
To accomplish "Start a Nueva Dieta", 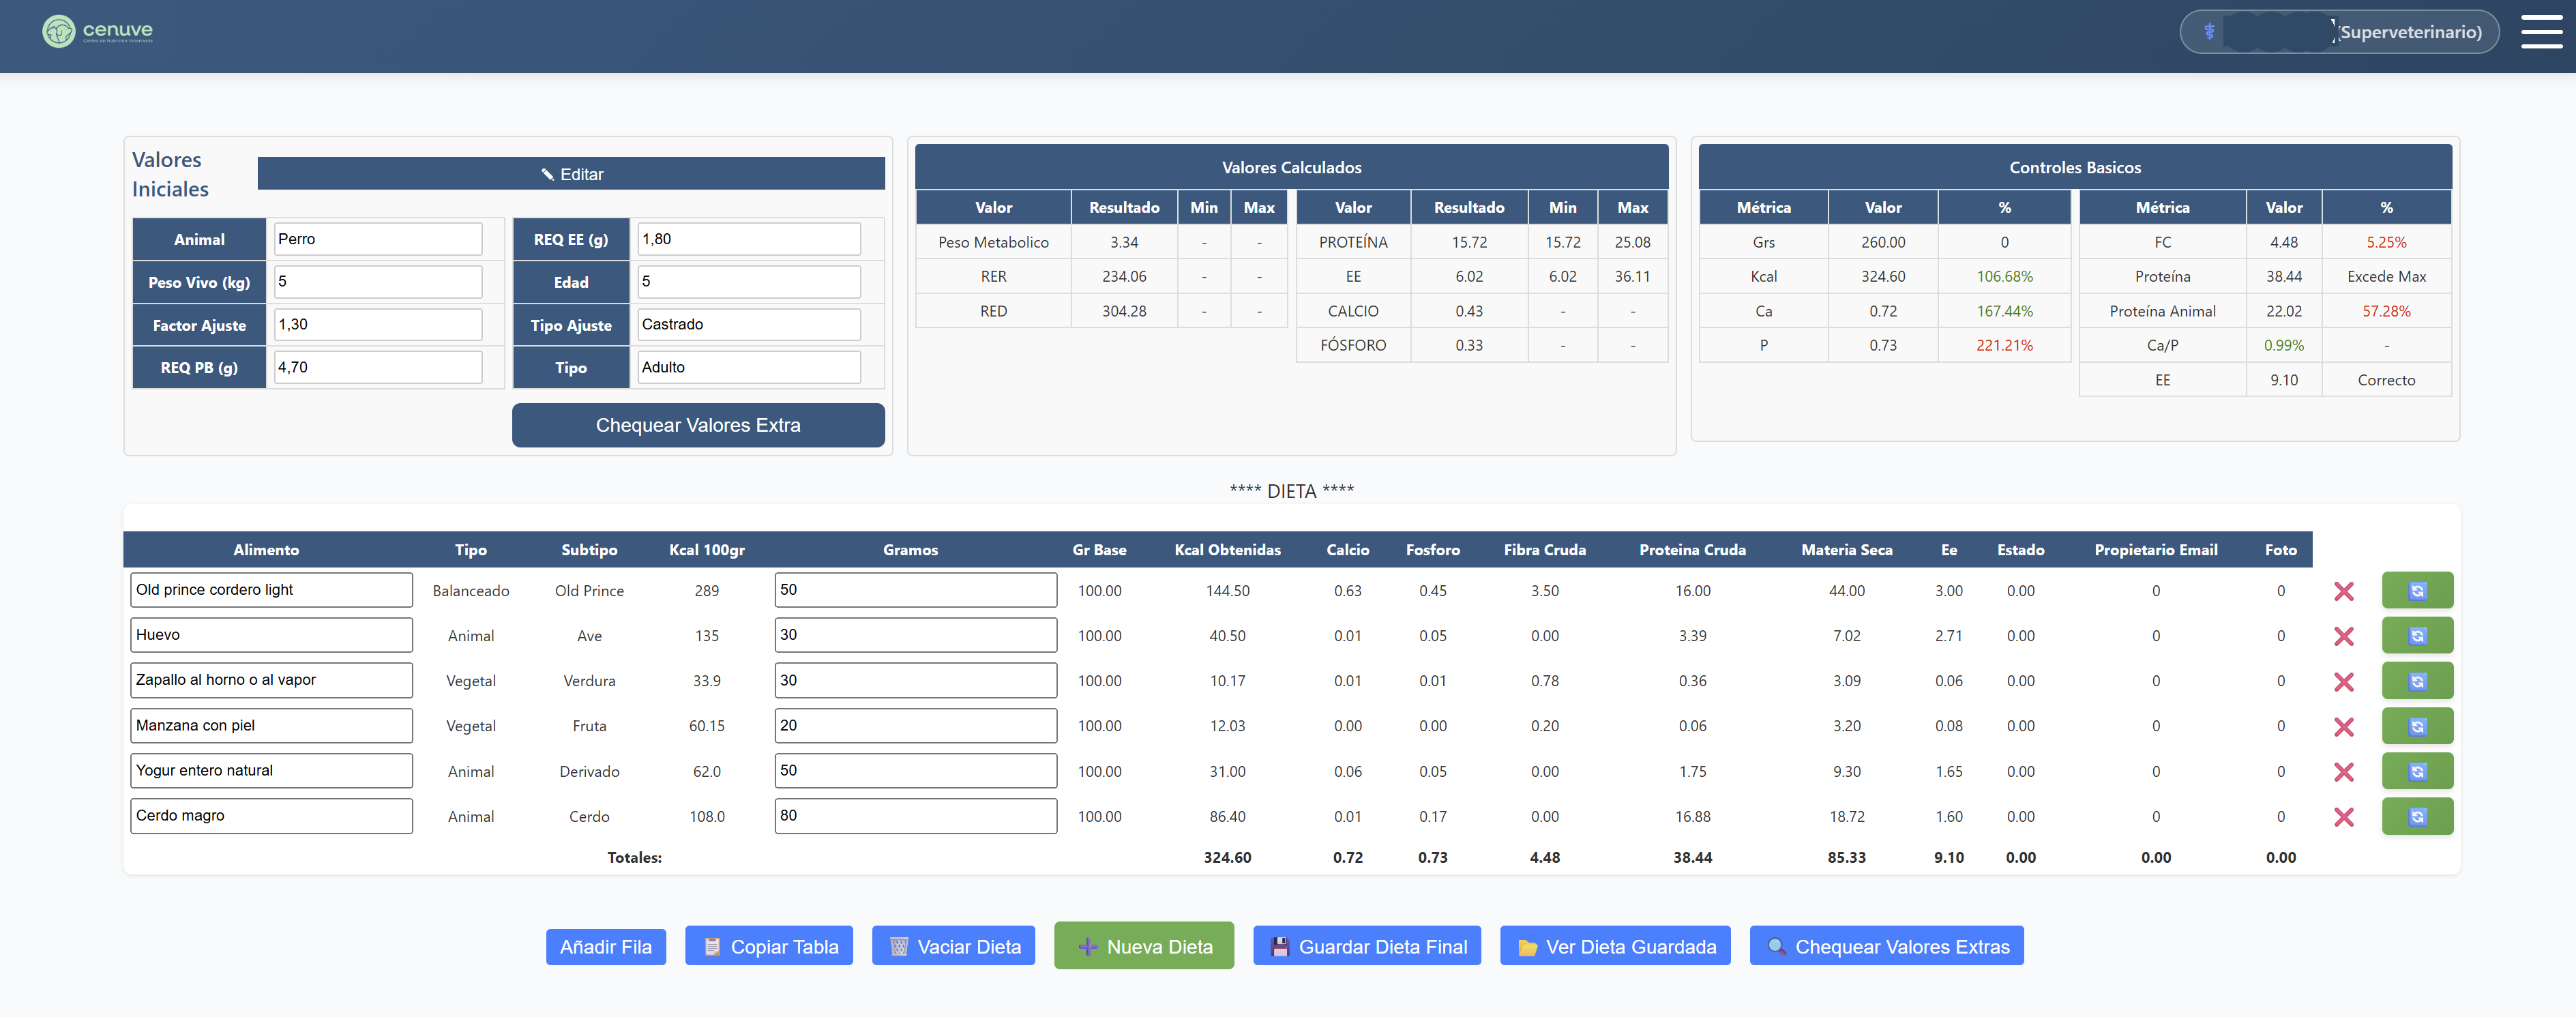I will tap(1143, 946).
